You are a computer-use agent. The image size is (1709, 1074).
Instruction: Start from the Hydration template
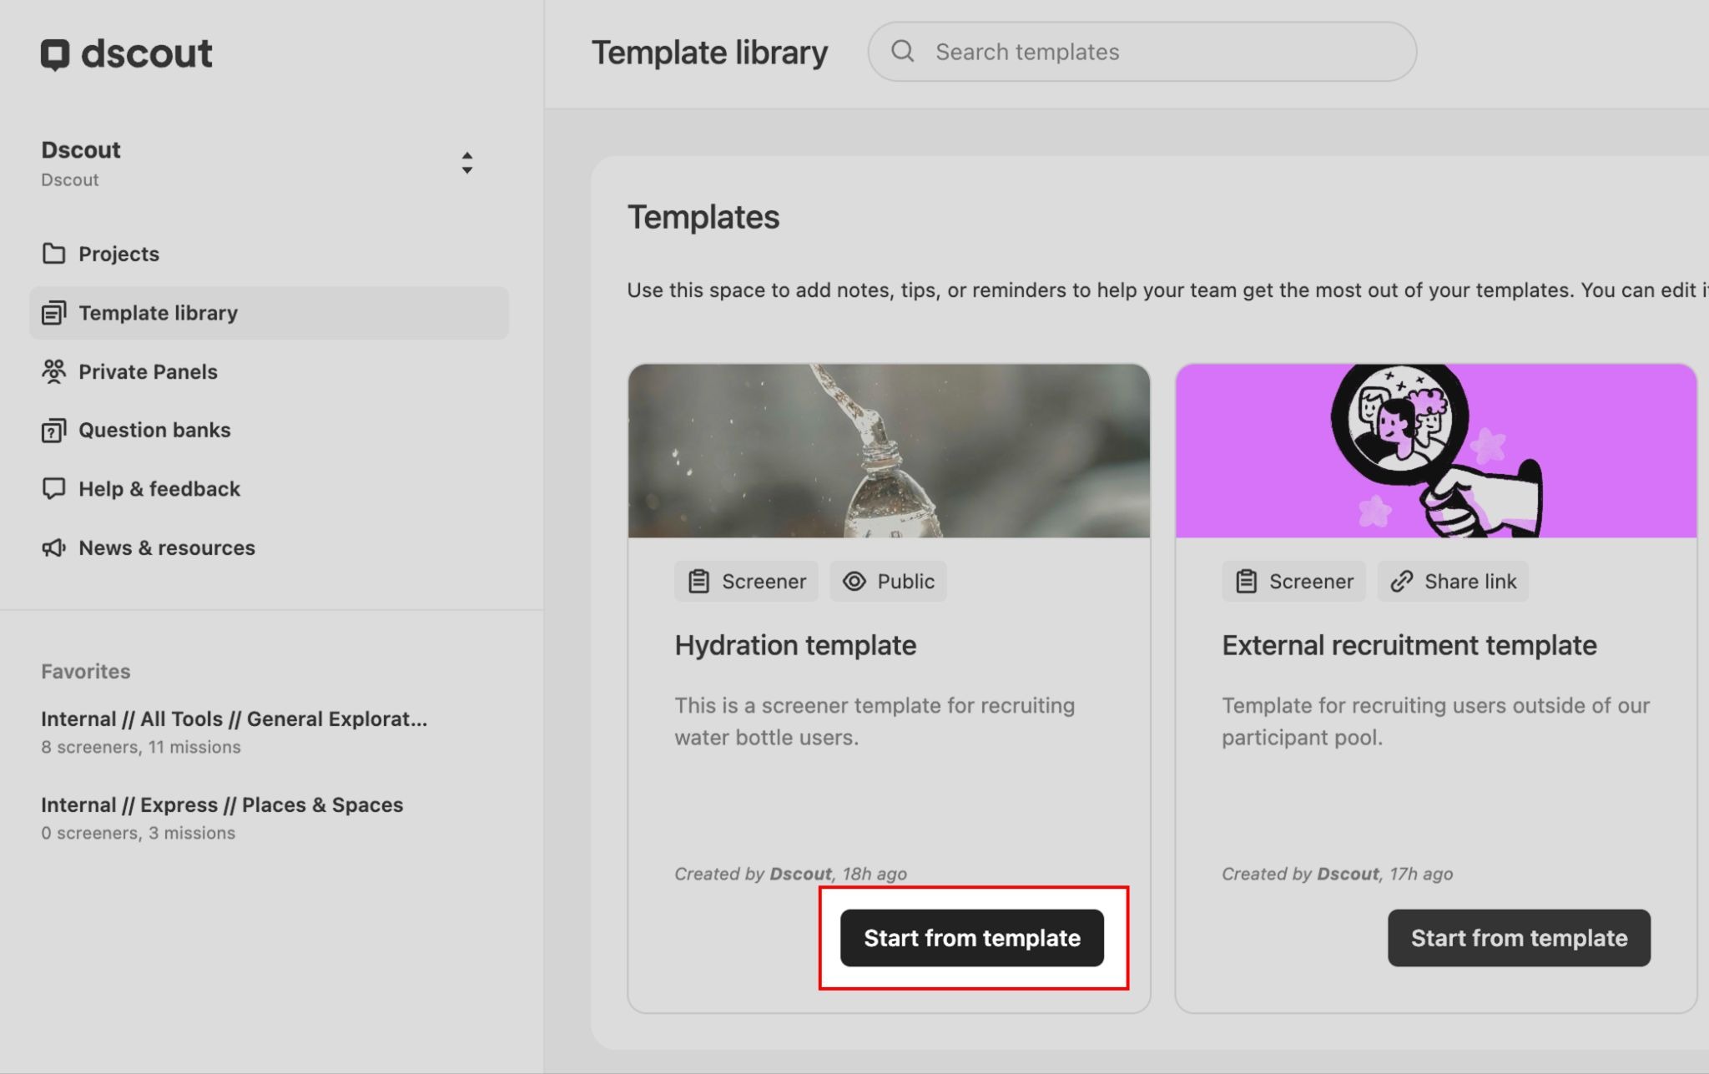coord(971,938)
